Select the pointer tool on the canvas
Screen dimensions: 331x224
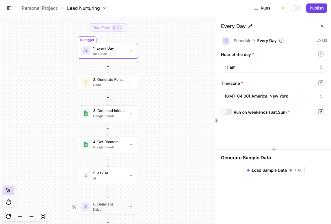coord(8,190)
